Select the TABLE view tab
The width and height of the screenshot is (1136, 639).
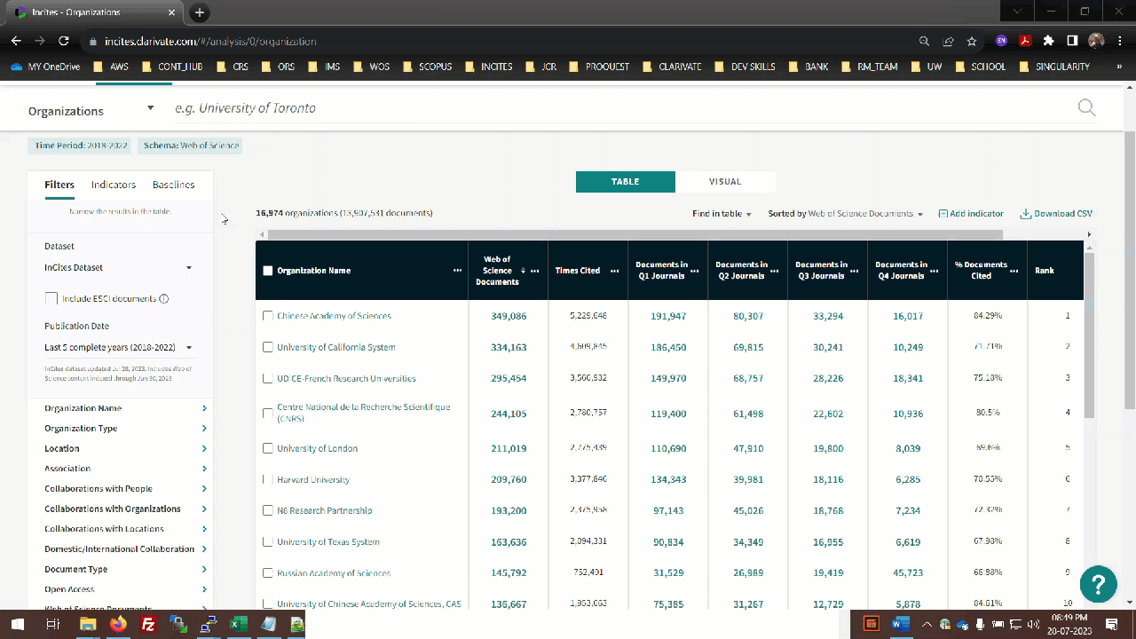626,182
